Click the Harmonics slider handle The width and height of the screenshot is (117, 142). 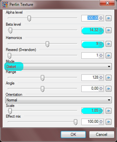(47, 44)
